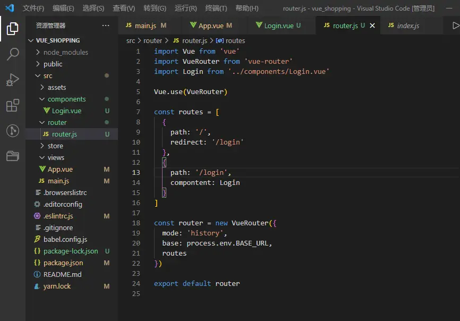Open the 选择(S) menu

pyautogui.click(x=93, y=8)
